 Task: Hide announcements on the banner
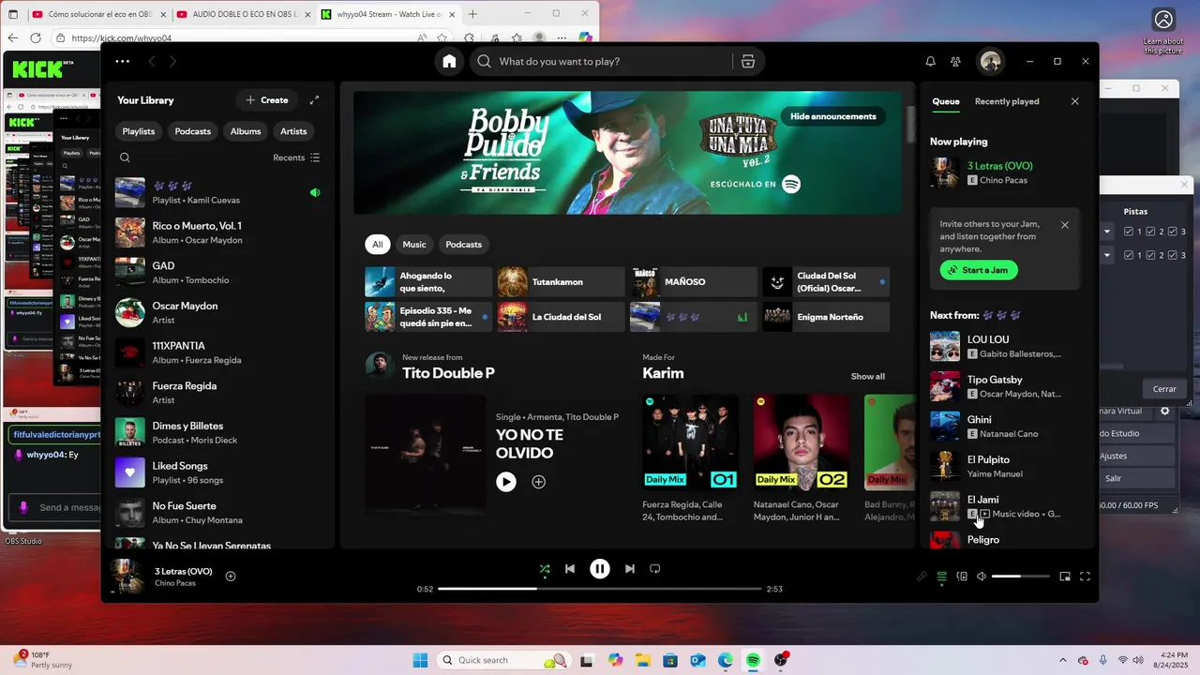pos(833,116)
